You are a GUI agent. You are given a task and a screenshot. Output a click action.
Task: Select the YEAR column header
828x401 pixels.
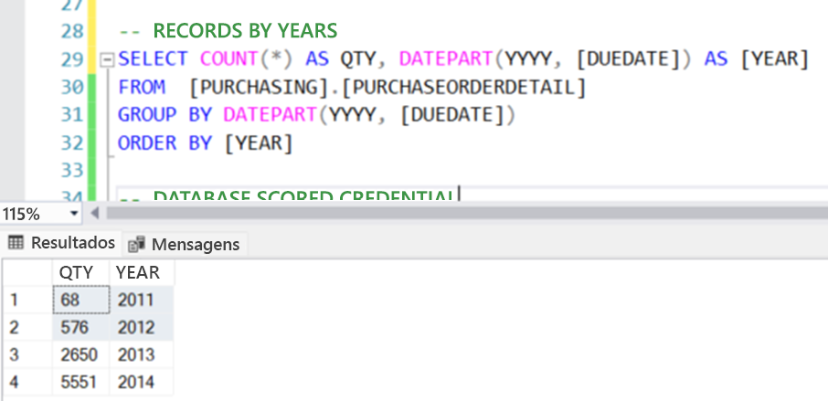[142, 272]
